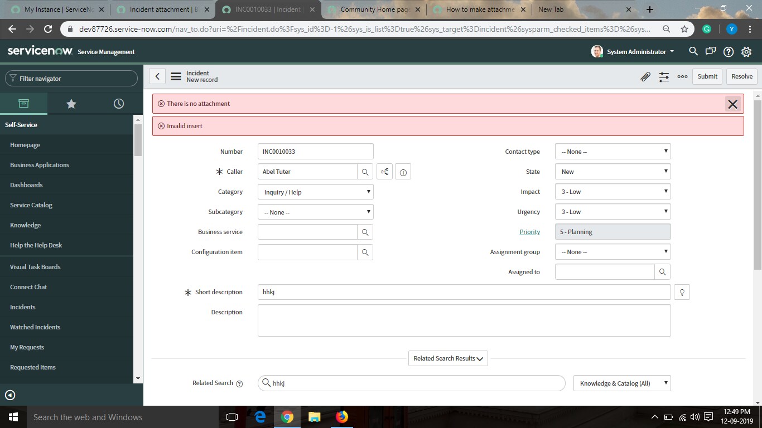Click the Filter navigator field

[x=71, y=79]
